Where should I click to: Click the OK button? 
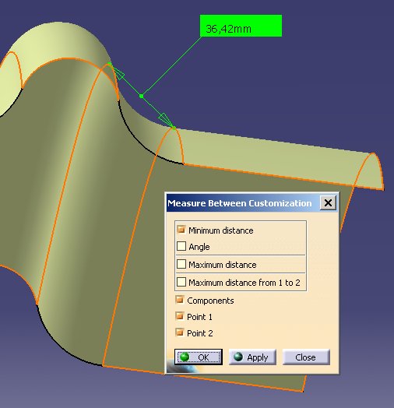(x=199, y=357)
